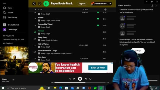This screenshot has width=160, height=90.
Task: Close the Friend Activity panel
Action: coord(156,5)
